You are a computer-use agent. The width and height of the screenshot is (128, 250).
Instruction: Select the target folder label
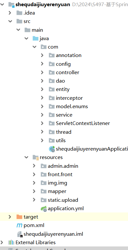coord(31,217)
